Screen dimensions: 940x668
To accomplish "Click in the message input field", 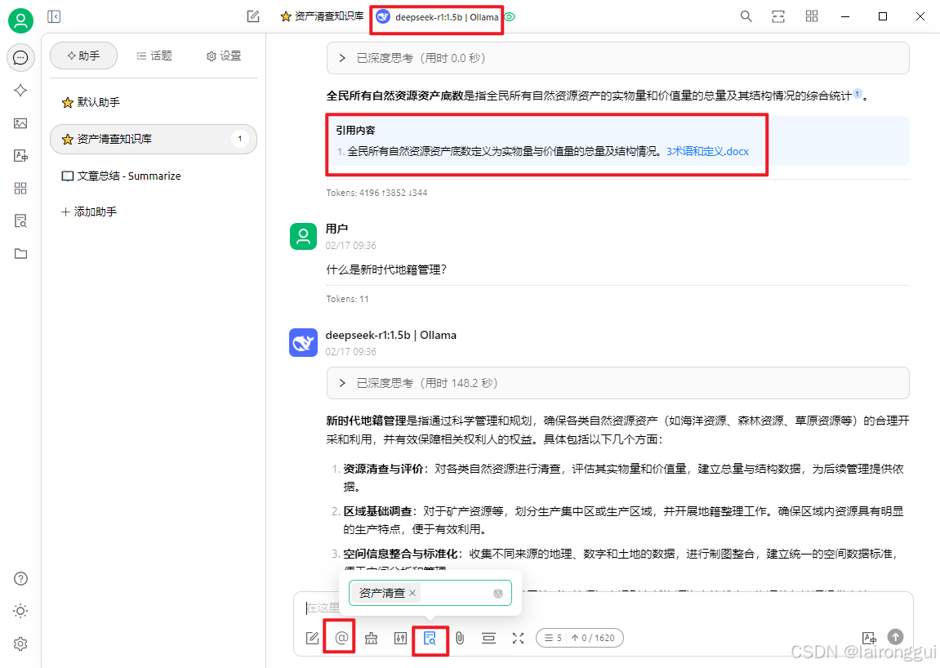I will click(x=603, y=608).
